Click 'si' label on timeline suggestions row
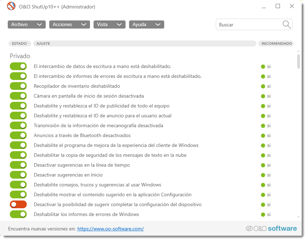Image resolution: width=307 pixels, height=241 pixels. [269, 165]
